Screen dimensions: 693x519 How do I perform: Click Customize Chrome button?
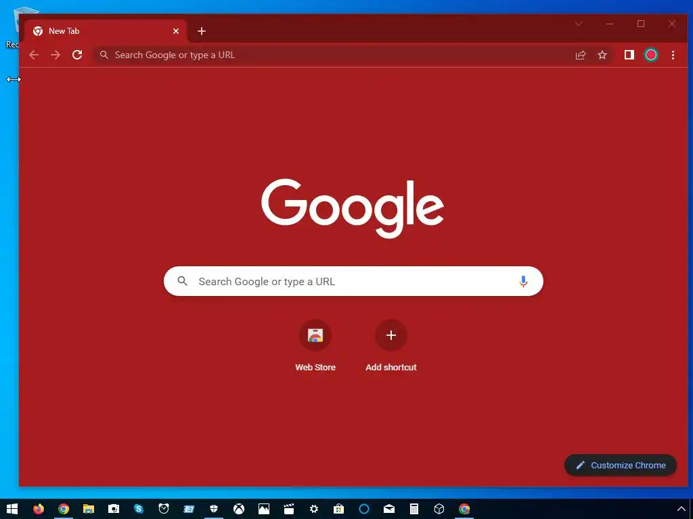(621, 465)
